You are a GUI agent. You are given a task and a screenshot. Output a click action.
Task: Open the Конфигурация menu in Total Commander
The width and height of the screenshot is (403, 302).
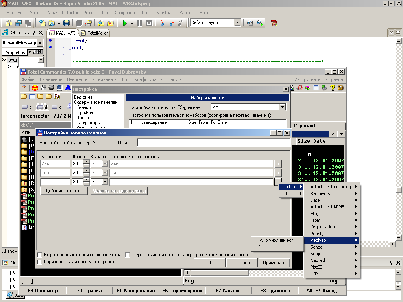(149, 79)
